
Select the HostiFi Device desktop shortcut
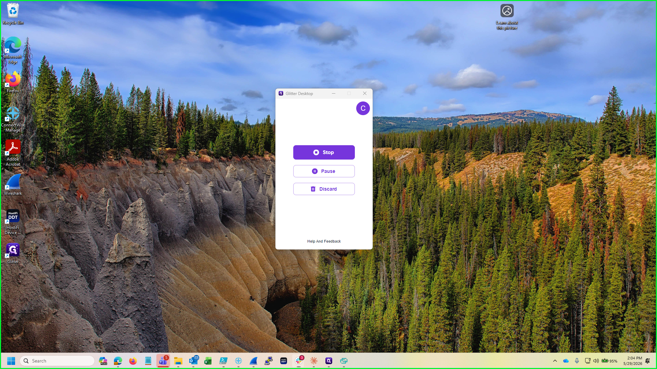tap(13, 222)
